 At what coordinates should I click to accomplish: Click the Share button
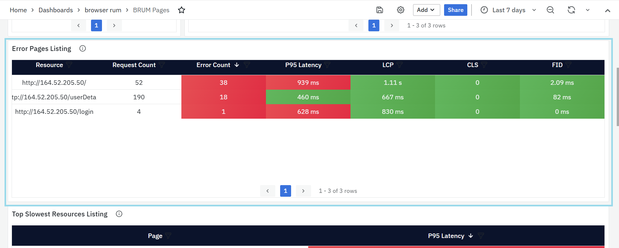coord(455,10)
